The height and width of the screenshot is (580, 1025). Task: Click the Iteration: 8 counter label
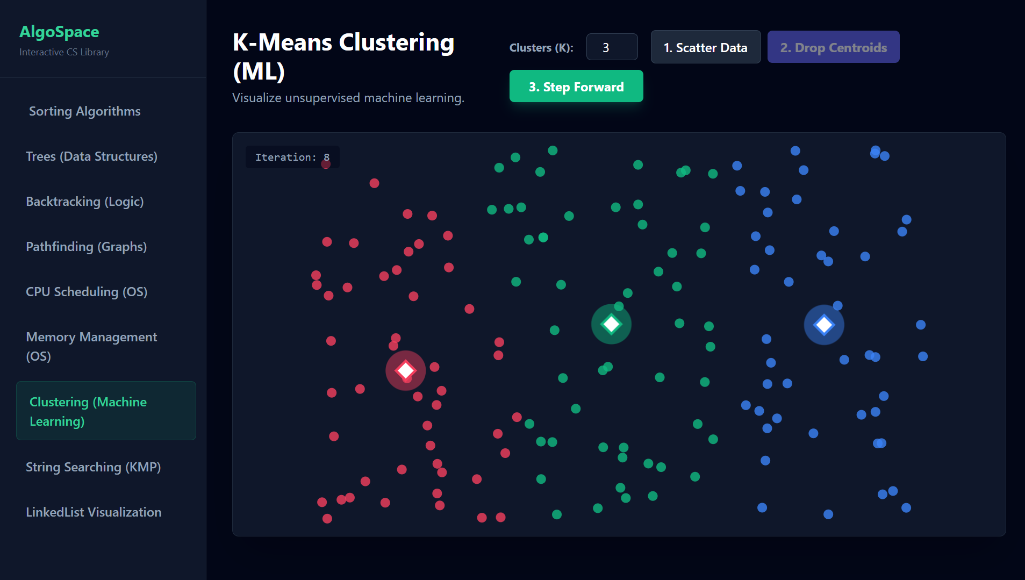tap(292, 157)
